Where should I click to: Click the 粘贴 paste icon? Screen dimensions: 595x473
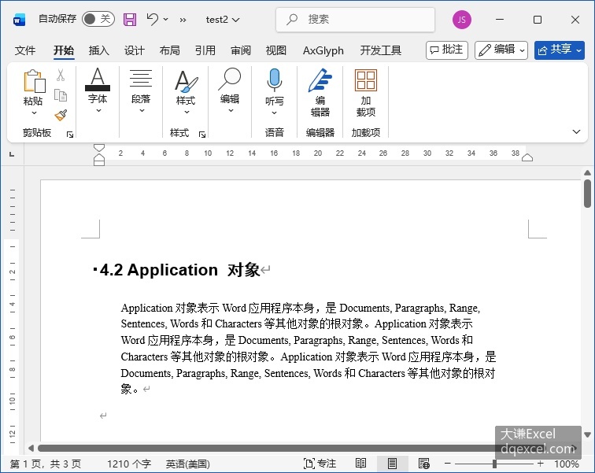pyautogui.click(x=34, y=81)
